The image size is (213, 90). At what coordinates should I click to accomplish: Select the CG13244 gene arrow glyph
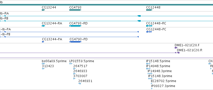click(x=44, y=10)
